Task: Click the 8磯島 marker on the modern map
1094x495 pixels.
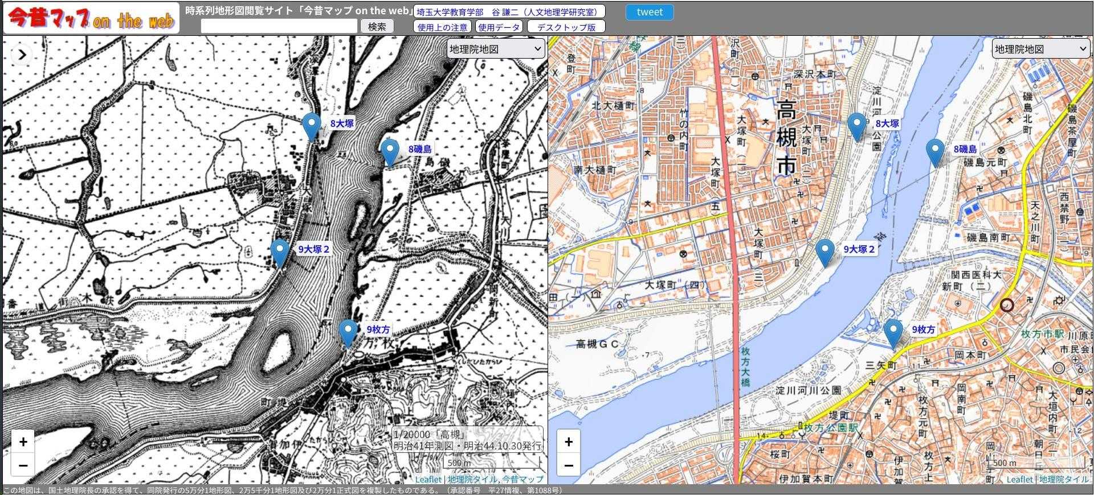Action: pyautogui.click(x=935, y=152)
